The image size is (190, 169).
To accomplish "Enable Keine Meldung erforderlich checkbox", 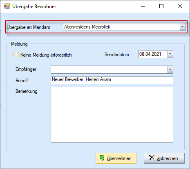I will pos(16,55).
